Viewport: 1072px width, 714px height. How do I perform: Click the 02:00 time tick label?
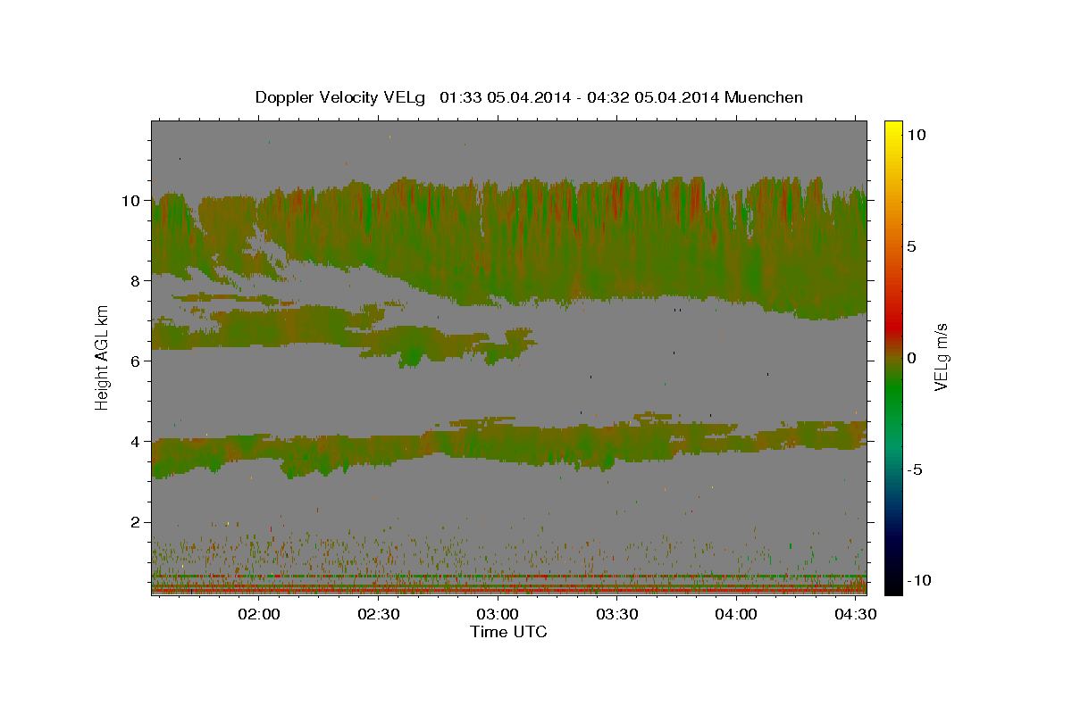click(x=260, y=615)
